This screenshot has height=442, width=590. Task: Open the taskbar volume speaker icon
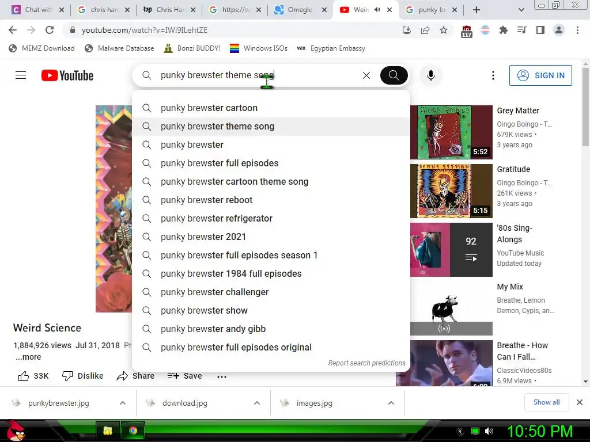pos(489,431)
